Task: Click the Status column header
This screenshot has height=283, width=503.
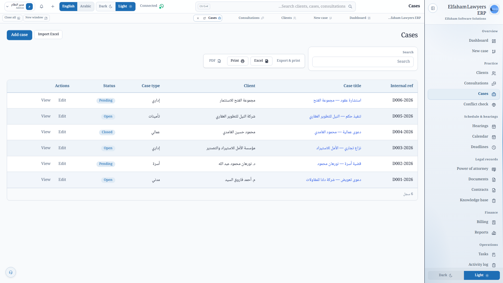Action: tap(109, 86)
